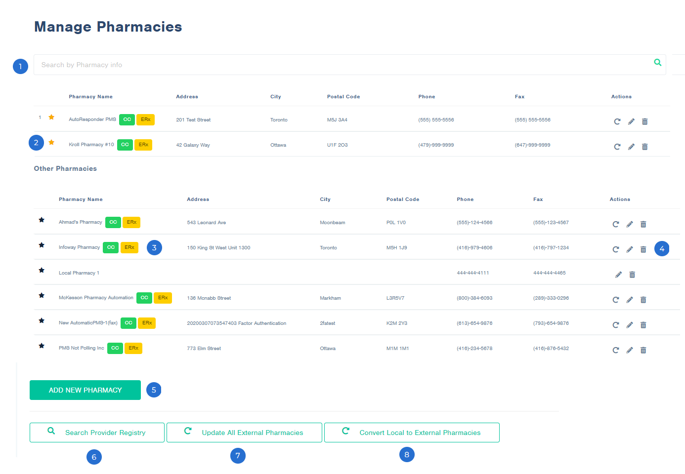The width and height of the screenshot is (685, 474).
Task: Click Convert Local to External Pharmacies
Action: click(411, 433)
